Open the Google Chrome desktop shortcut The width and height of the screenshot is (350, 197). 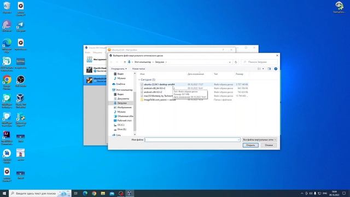7,83
